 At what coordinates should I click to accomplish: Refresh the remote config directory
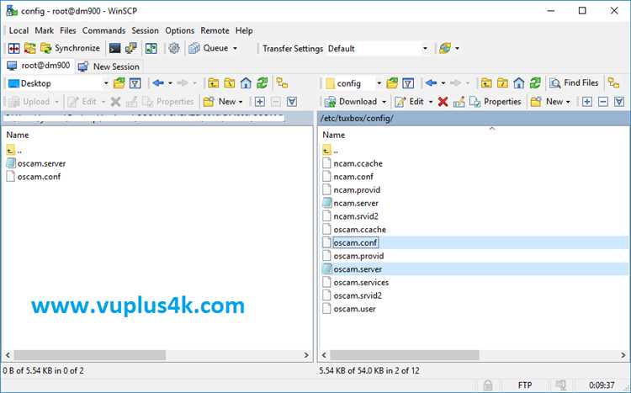coord(535,83)
